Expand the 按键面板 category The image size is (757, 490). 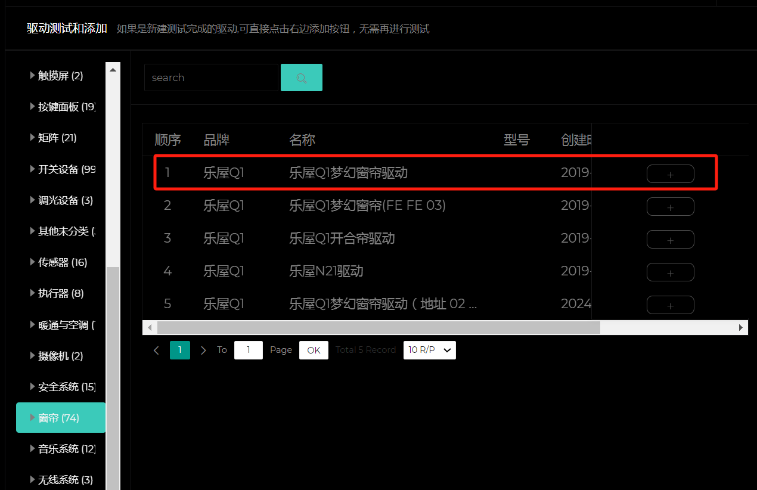[32, 107]
